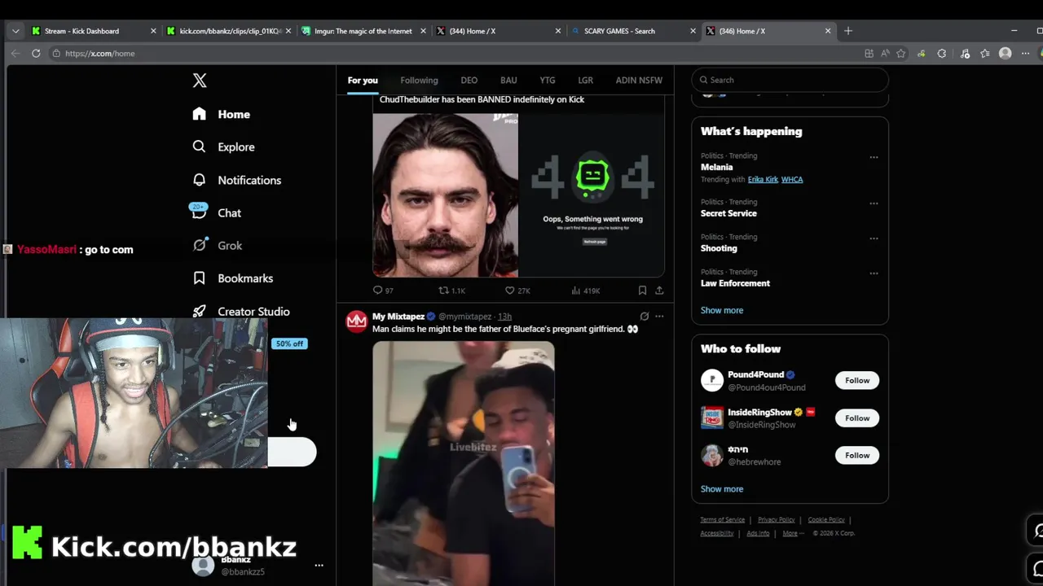Open Privacy Policy link
The width and height of the screenshot is (1043, 586).
point(776,519)
